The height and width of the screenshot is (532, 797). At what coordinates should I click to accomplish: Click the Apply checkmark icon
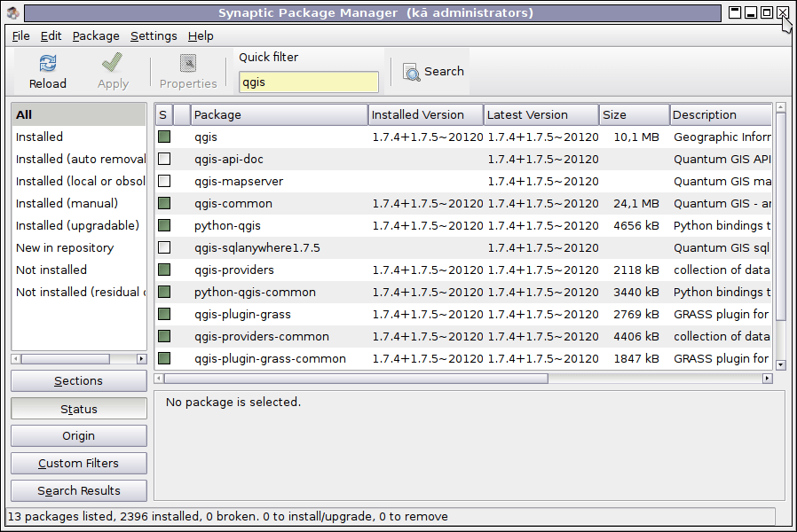point(113,63)
